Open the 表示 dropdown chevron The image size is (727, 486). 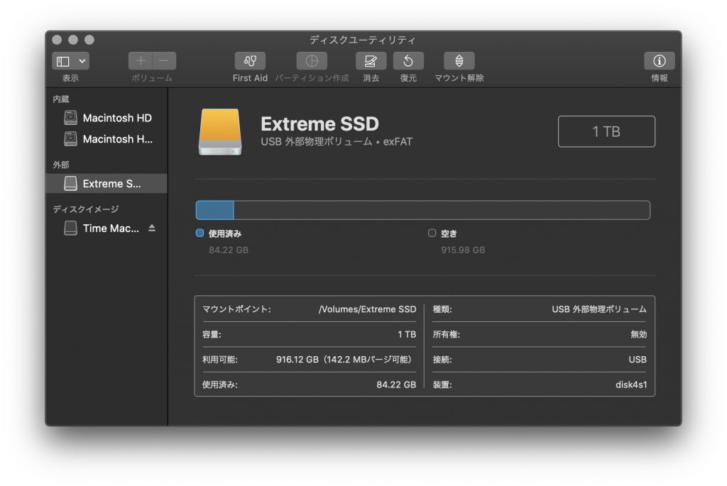click(x=82, y=61)
